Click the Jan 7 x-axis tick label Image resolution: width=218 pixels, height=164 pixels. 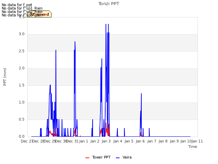click(x=152, y=141)
